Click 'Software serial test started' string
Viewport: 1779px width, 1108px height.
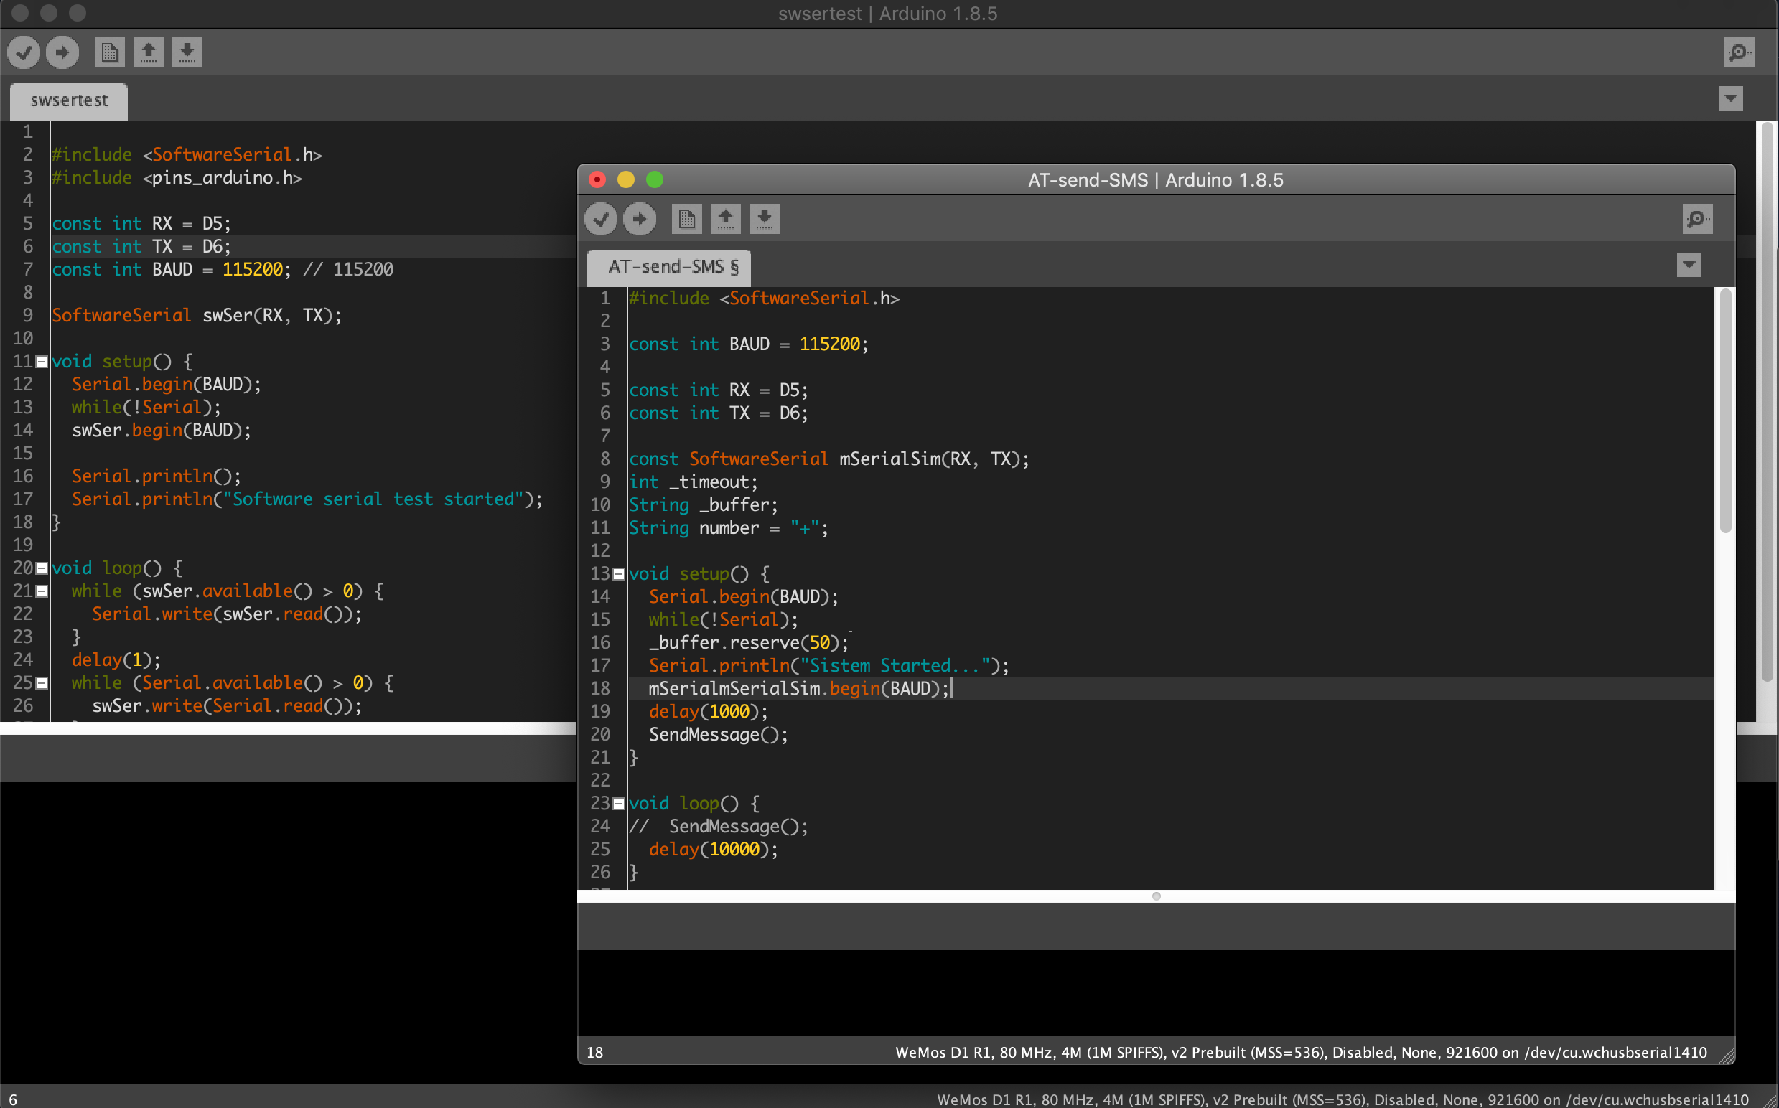[x=373, y=499]
